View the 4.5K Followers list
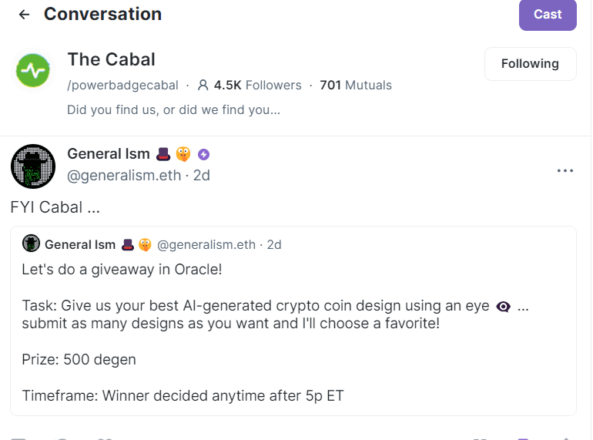The image size is (593, 440). click(257, 85)
